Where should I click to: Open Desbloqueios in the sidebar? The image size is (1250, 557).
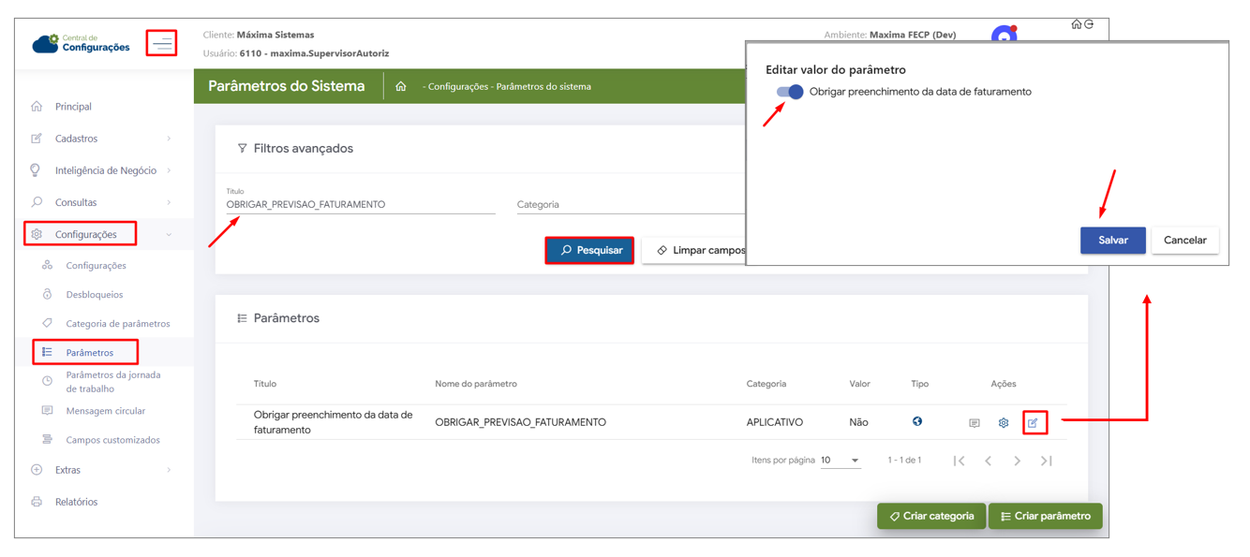point(95,295)
